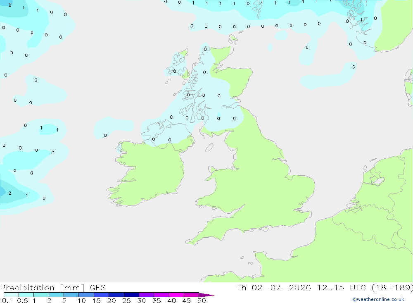Click the 'GFS' model label
Viewport: 413px width, 303px height.
[x=98, y=287]
